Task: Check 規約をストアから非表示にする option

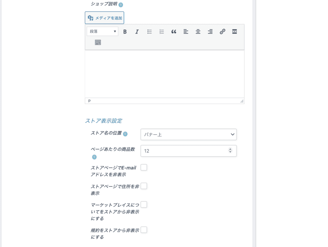Action: click(x=144, y=230)
